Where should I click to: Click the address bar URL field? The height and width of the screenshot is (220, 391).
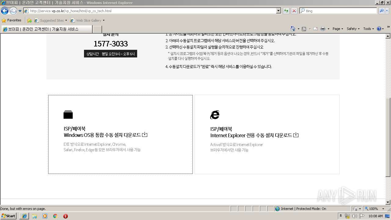point(150,11)
